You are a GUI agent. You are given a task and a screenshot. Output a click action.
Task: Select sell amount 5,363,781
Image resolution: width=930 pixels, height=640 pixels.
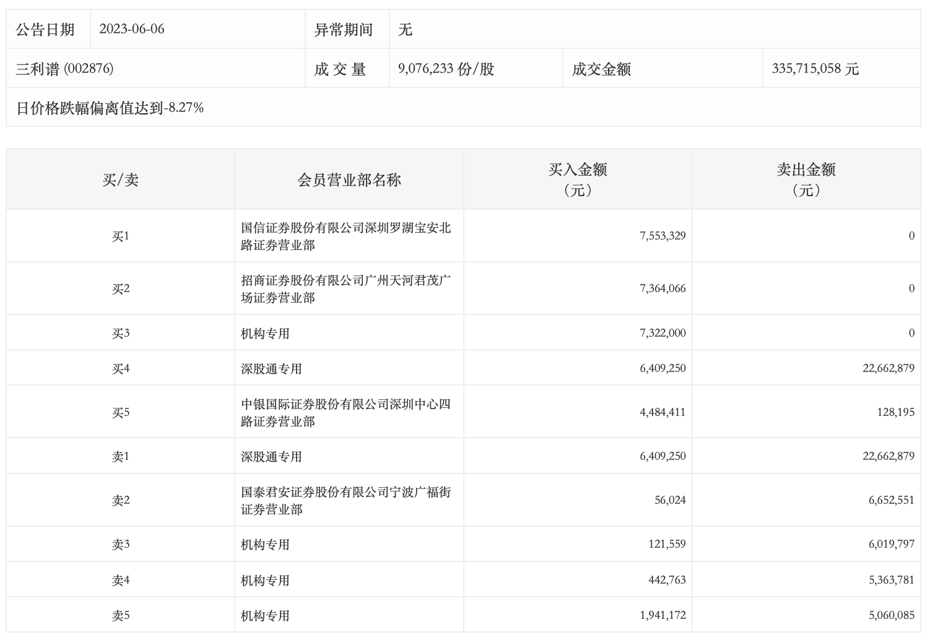(x=891, y=580)
